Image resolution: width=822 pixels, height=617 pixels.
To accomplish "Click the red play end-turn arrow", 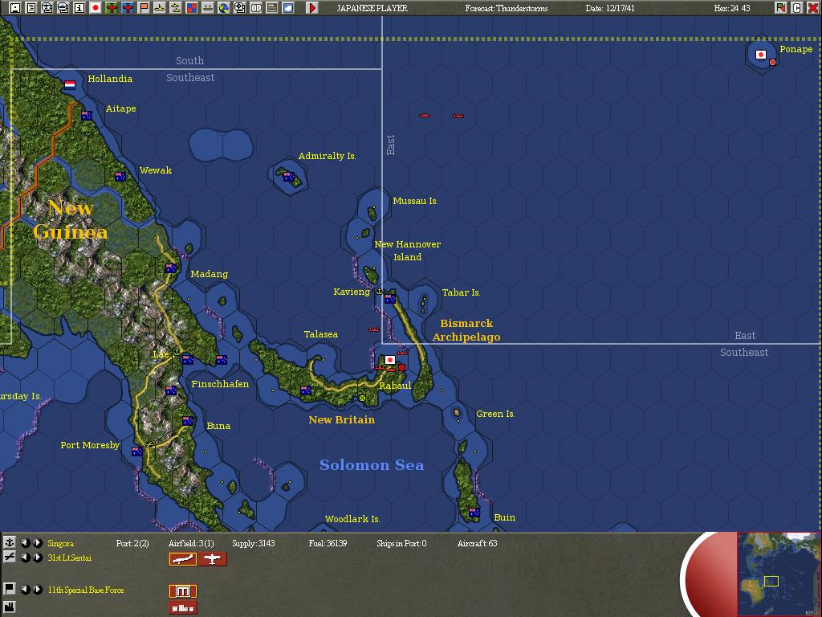I will pos(312,8).
